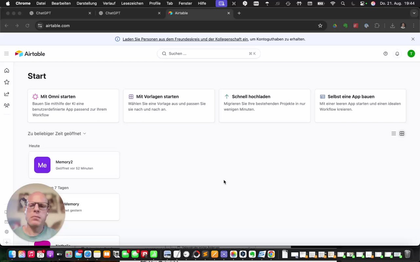The width and height of the screenshot is (420, 262).
Task: Switch to the first ChatGPT tab
Action: click(60, 13)
